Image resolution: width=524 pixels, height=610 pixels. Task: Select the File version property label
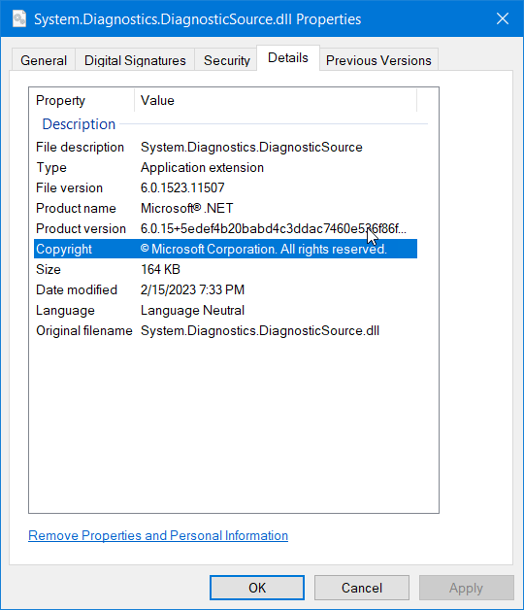pyautogui.click(x=69, y=187)
